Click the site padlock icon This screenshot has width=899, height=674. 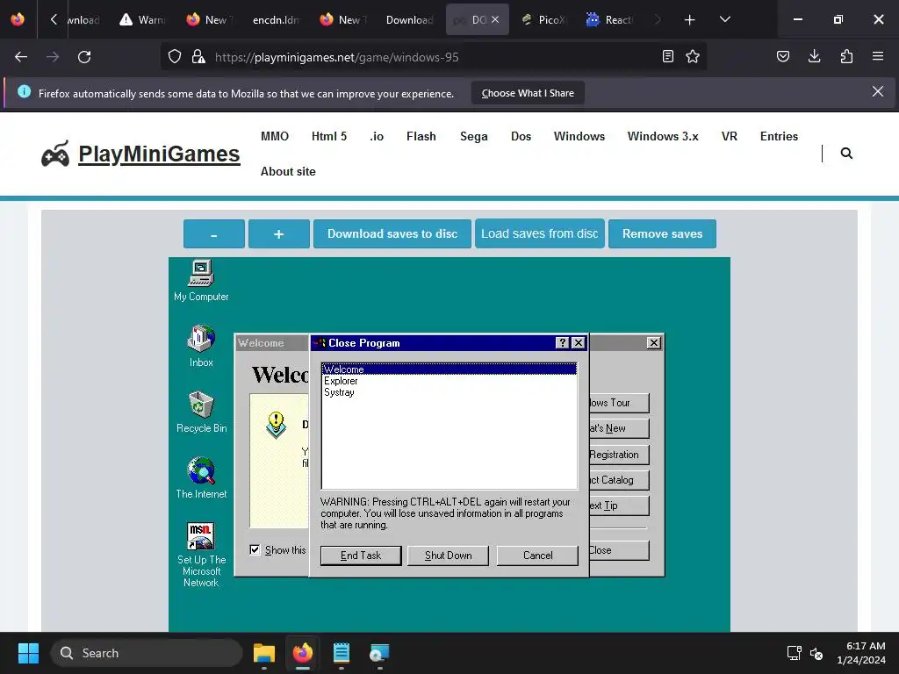pyautogui.click(x=198, y=57)
